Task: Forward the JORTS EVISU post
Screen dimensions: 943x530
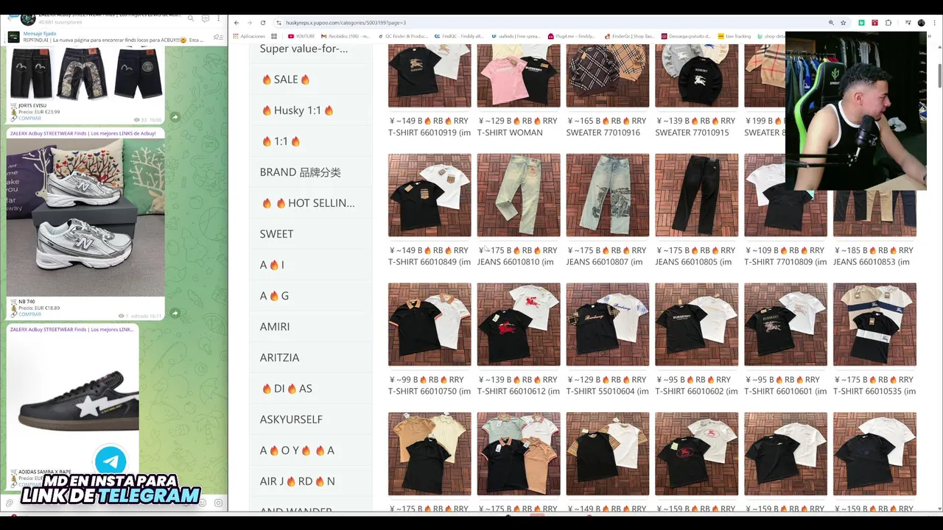Action: 175,116
